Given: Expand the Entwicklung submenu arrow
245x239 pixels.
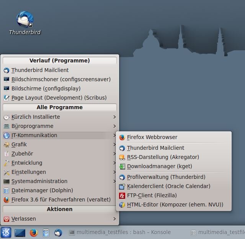Looking at the screenshot, I should (114, 163).
